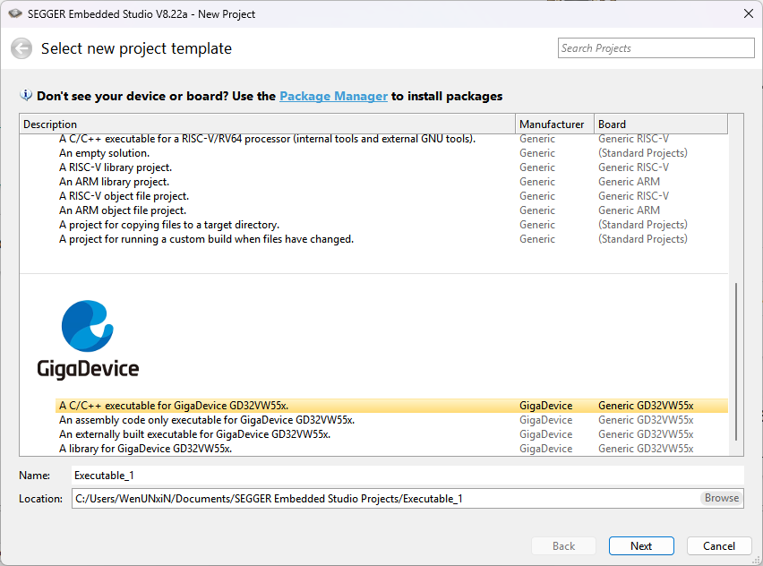Click the Search Projects field
This screenshot has width=763, height=566.
tap(656, 48)
